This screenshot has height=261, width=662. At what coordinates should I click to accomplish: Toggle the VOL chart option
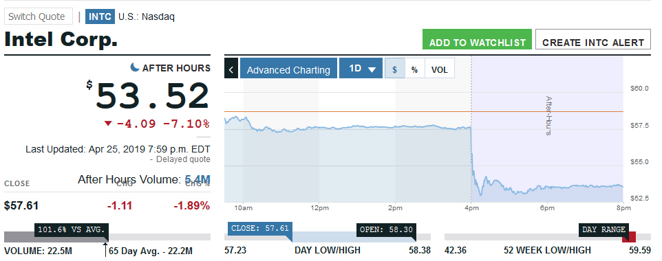[439, 69]
